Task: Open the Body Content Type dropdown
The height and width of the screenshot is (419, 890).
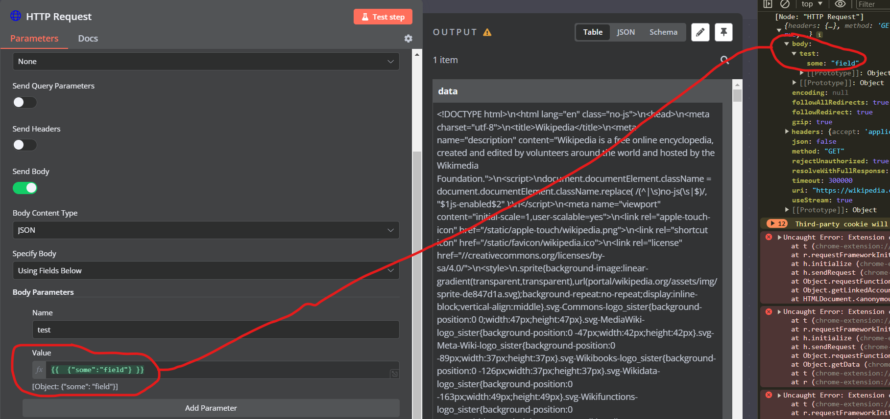Action: pos(206,230)
